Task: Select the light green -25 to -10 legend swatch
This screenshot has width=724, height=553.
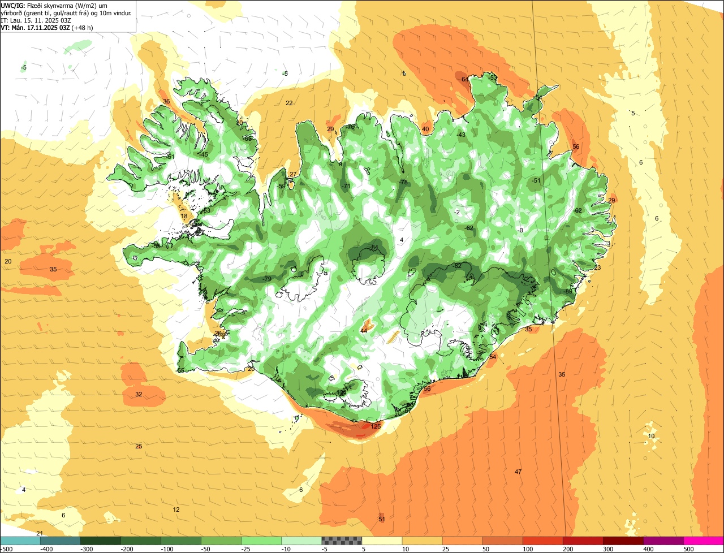Action: coord(261,541)
